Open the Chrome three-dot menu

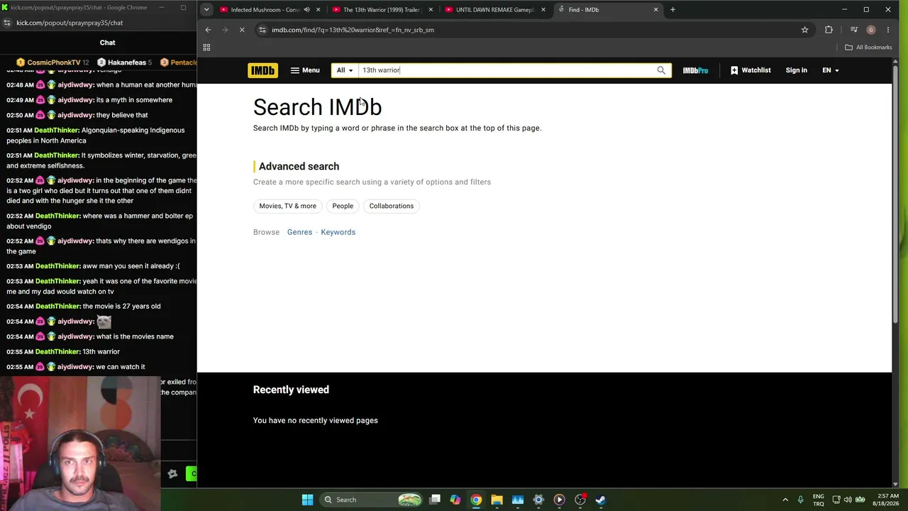887,30
